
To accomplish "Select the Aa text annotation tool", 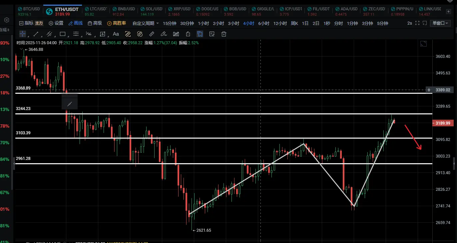I will coord(116,34).
